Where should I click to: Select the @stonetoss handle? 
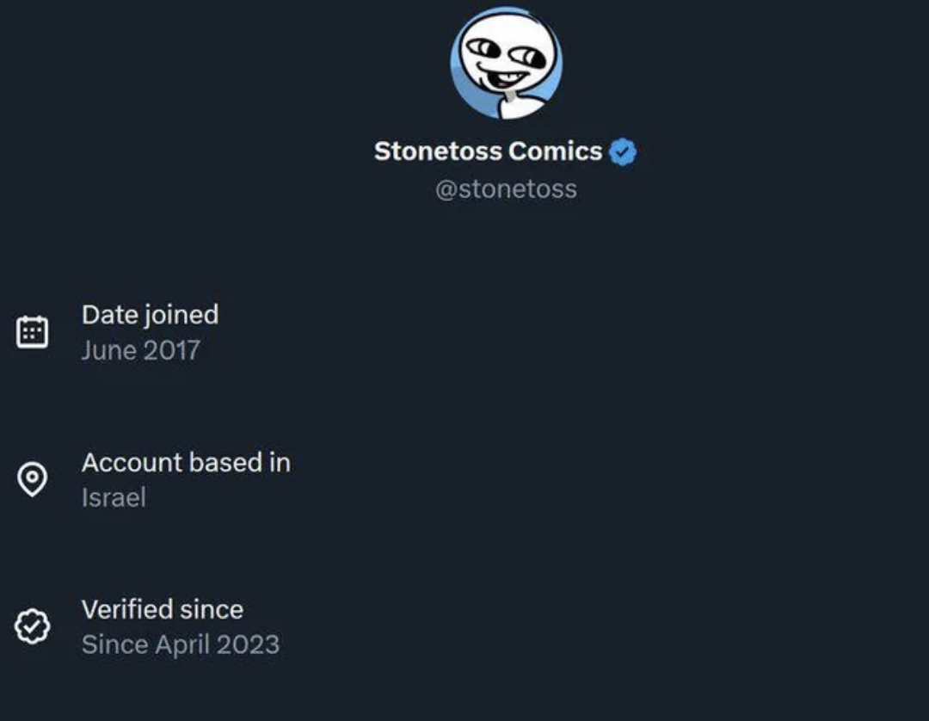pos(506,188)
